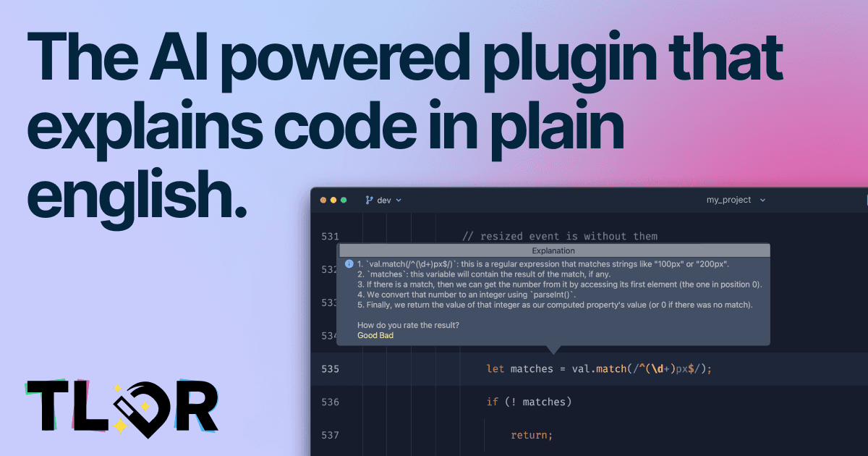
Task: Click 'How do you rate the result?' text
Action: tap(408, 326)
